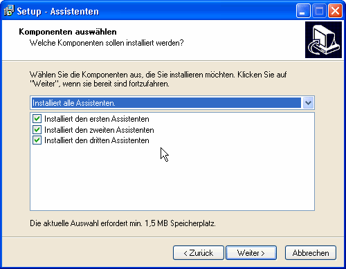Click the disabled maximize button
Viewport: 346px width, 269px height.
point(319,11)
